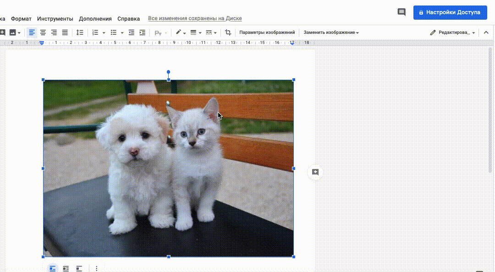This screenshot has height=272, width=495.
Task: Click the left indent ruler marker
Action: point(42,43)
